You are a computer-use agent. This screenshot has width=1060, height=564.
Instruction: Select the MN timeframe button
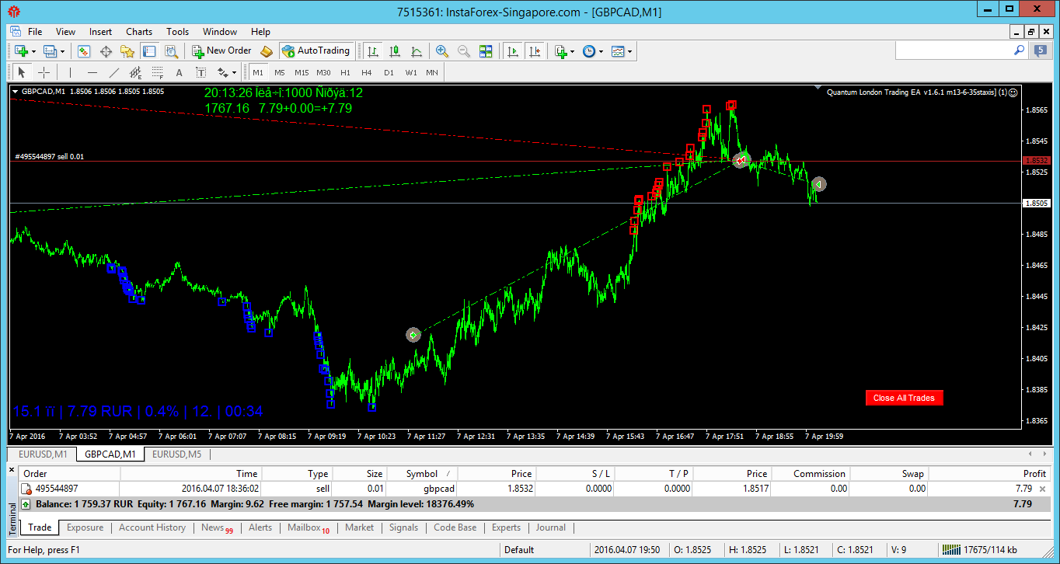tap(432, 72)
